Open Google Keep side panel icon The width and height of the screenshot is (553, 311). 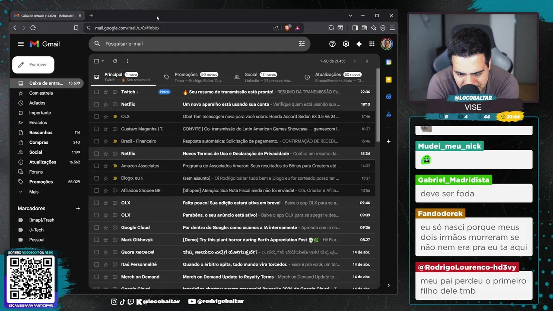(x=388, y=79)
